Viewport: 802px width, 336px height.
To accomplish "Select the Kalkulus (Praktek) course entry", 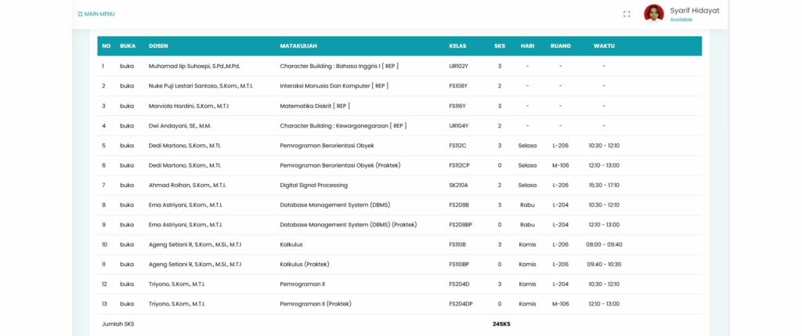I will 305,265.
